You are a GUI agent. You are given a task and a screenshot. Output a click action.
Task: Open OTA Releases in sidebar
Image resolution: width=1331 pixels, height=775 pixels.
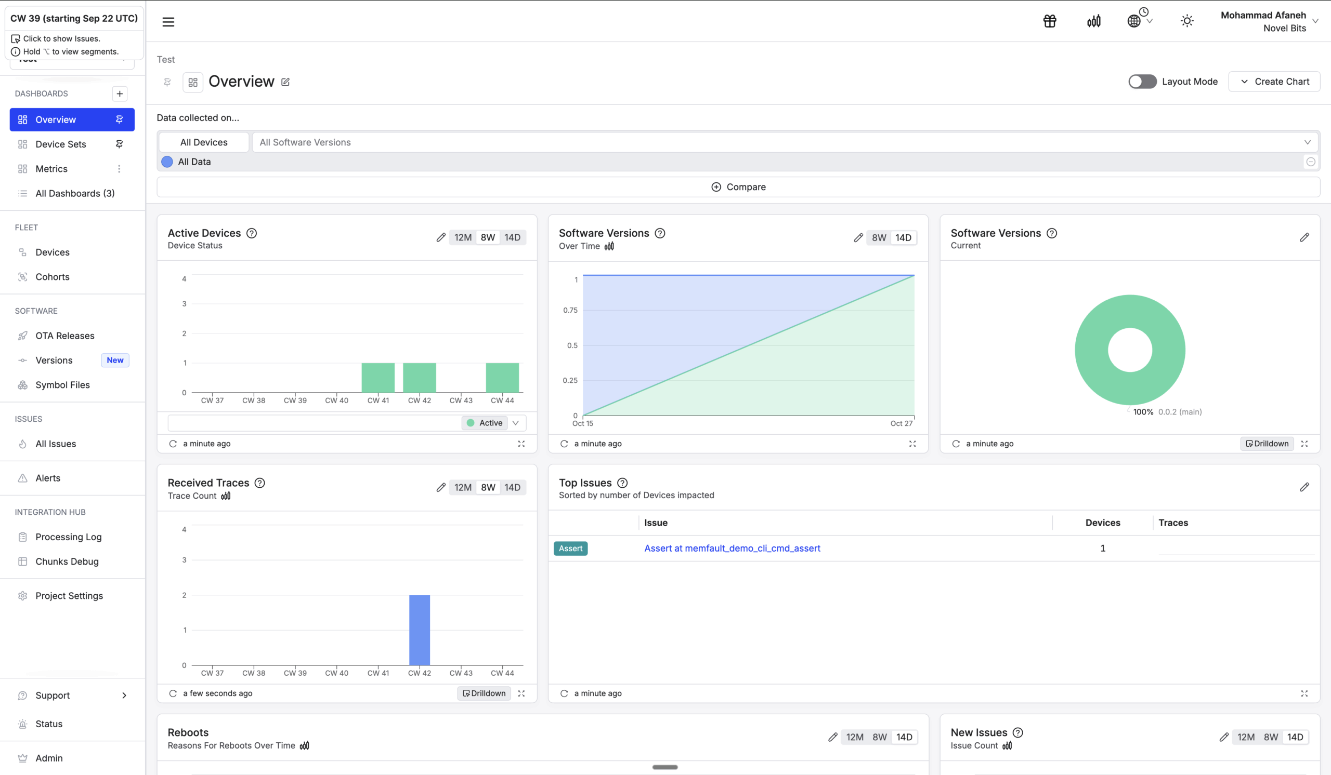pyautogui.click(x=64, y=336)
